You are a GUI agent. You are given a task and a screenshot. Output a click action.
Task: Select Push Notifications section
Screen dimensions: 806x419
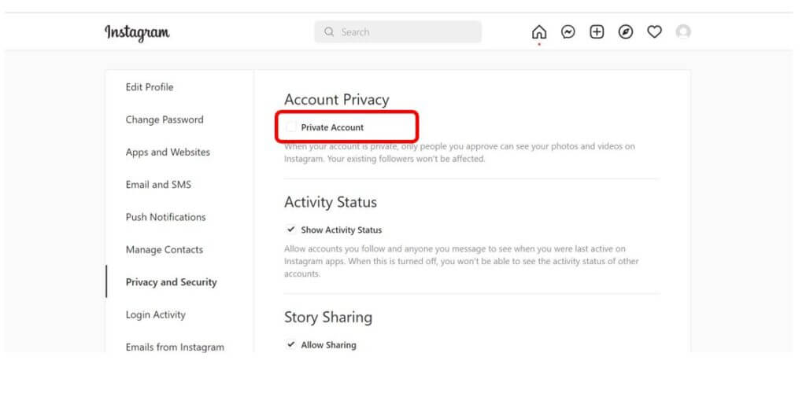[x=165, y=217]
